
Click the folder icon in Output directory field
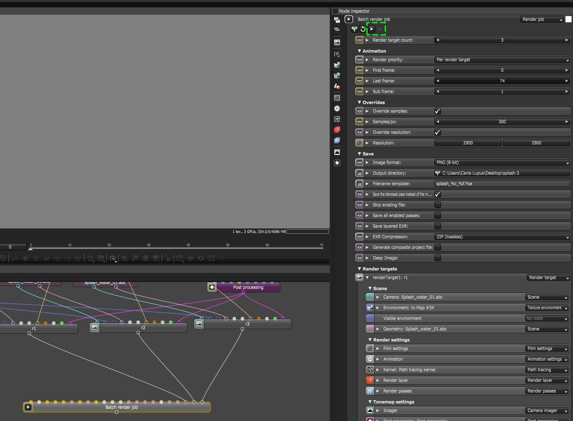click(438, 173)
